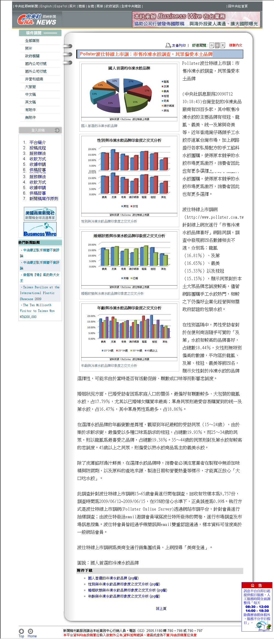Download 年齡與冷凍水餃品牌印象度之交叉分析 jpg attachment
The height and width of the screenshot is (639, 274).
pos(124,596)
